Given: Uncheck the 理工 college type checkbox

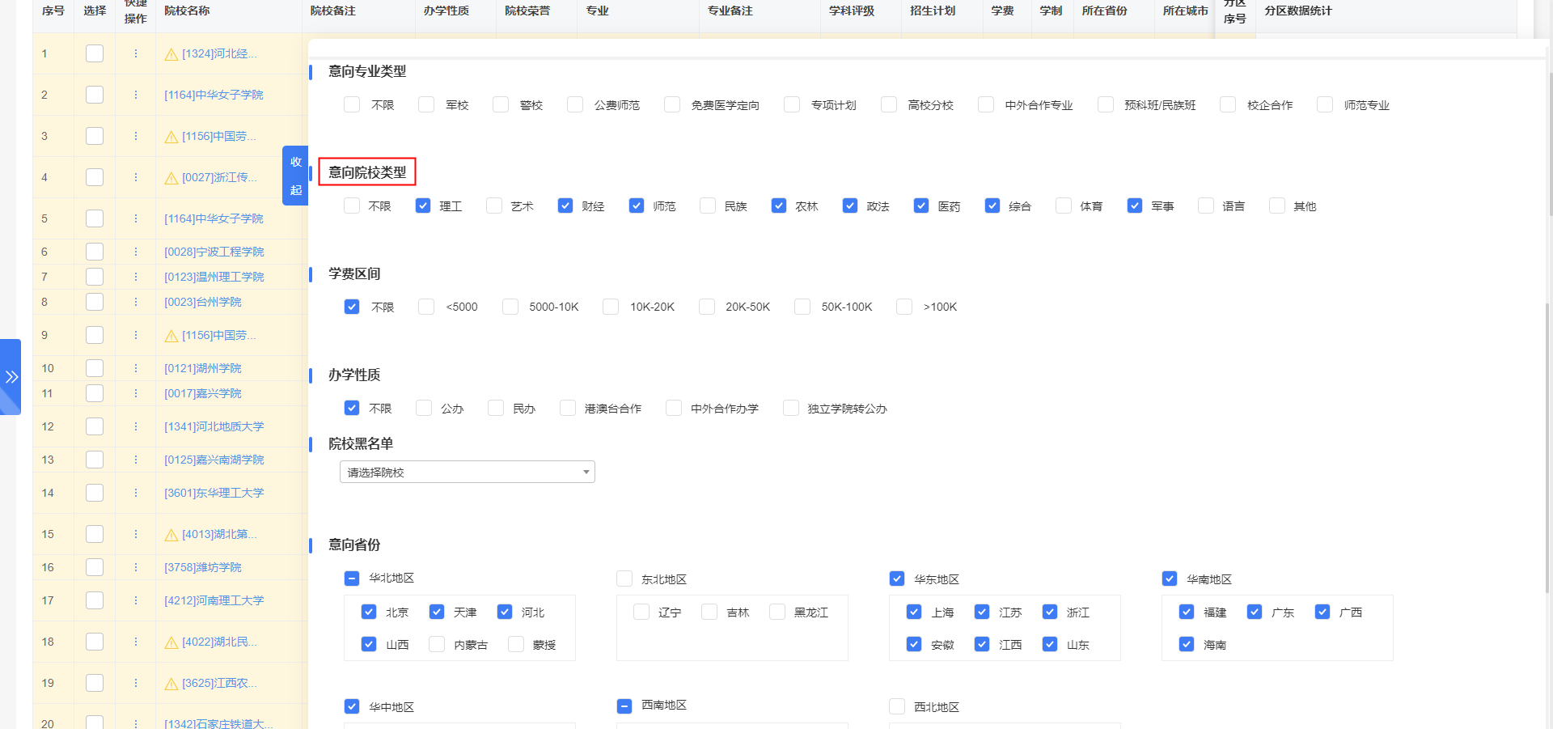Looking at the screenshot, I should pos(422,206).
